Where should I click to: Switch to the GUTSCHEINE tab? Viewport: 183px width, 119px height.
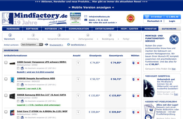point(169,29)
